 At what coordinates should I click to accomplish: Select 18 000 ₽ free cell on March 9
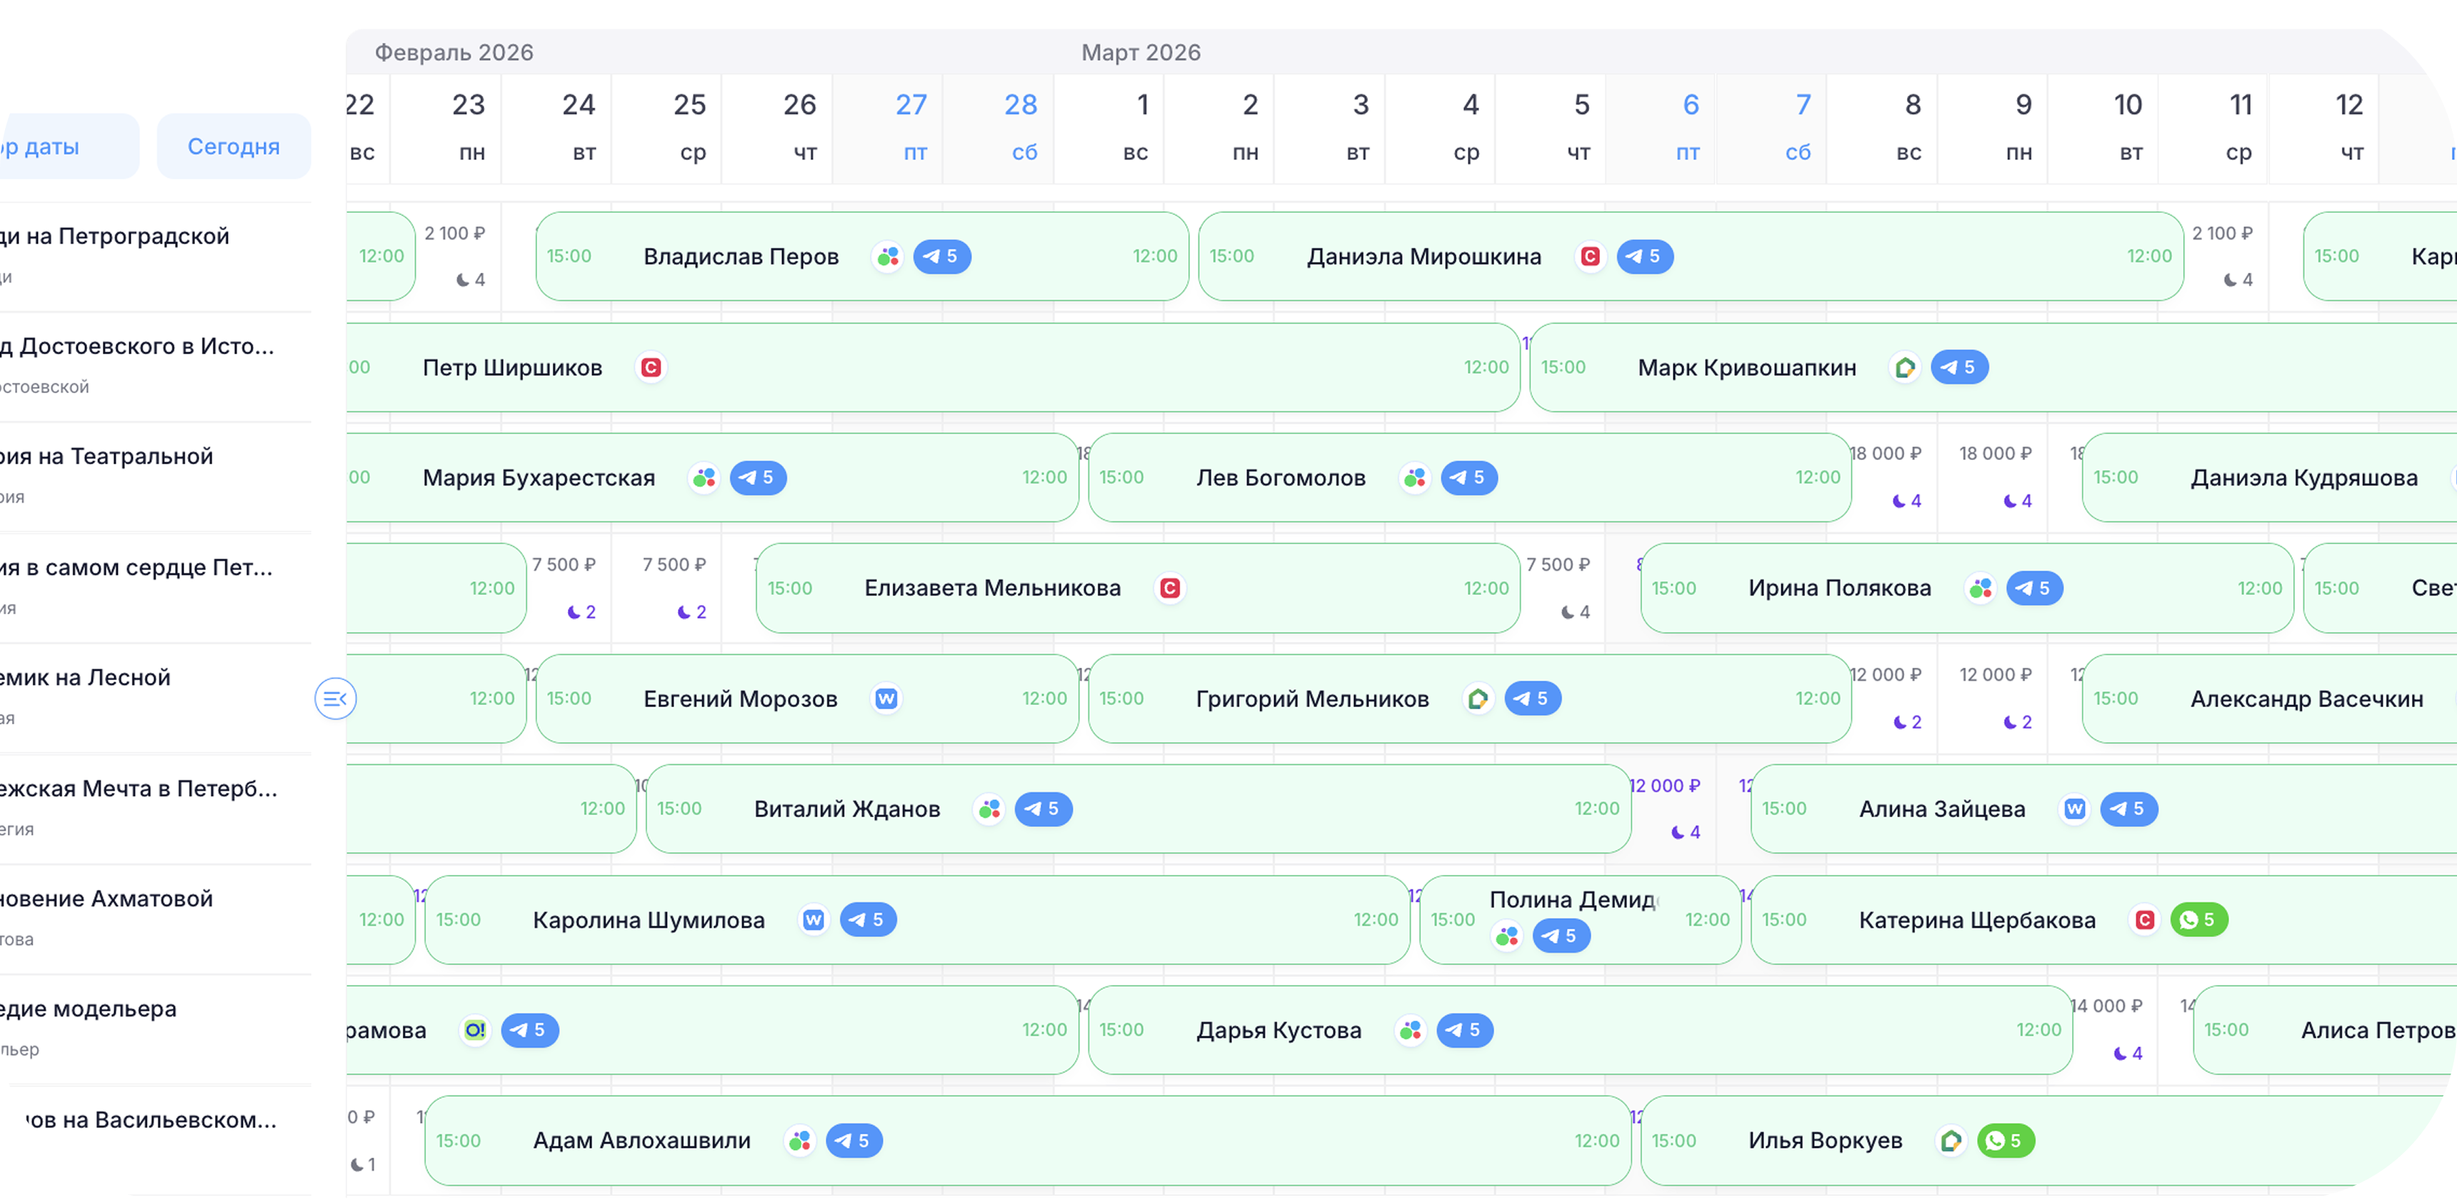coord(1996,477)
